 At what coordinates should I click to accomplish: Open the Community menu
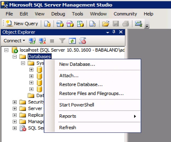coord(125,14)
